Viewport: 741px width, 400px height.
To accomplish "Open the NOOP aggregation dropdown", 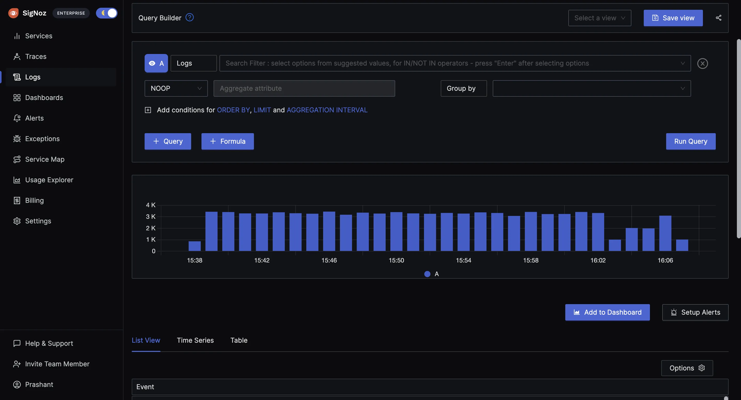I will tap(176, 88).
